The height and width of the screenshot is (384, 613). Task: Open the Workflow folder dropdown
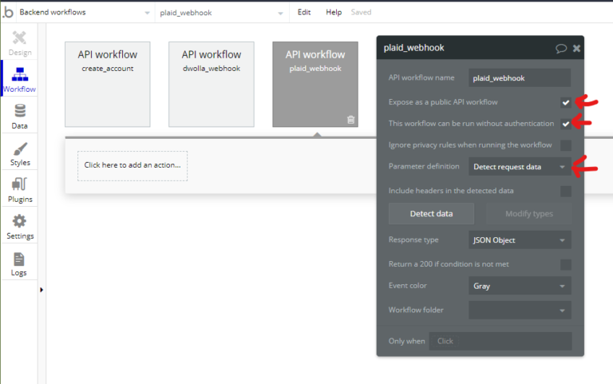click(520, 310)
